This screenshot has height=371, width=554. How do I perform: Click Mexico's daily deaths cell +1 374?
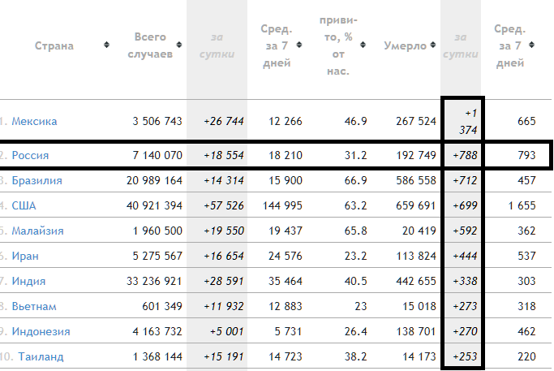[461, 121]
